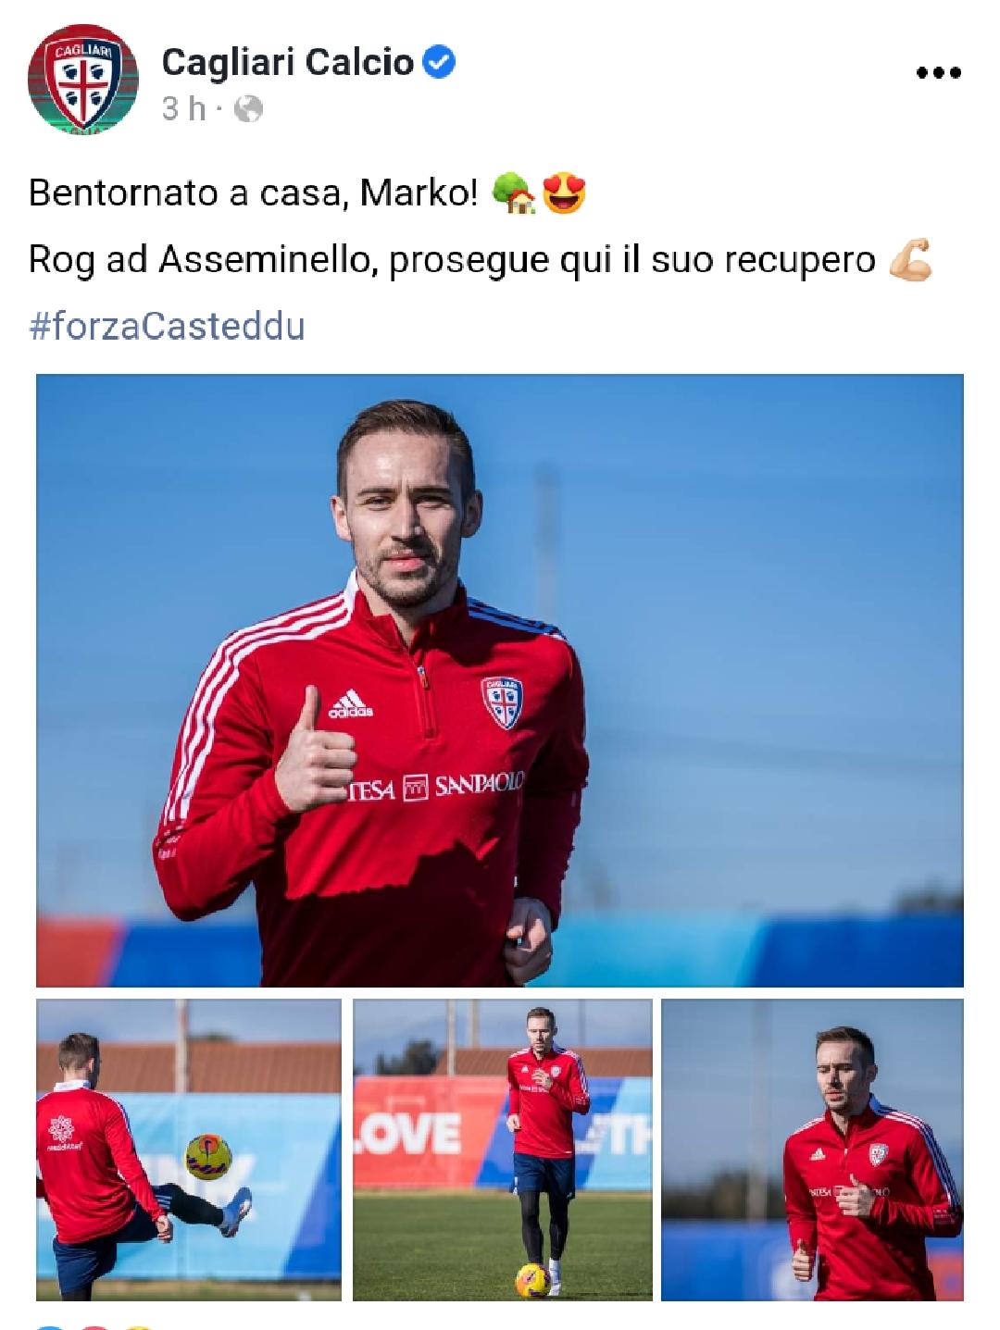Click the 'Rog ad Asseminello' caption line

click(x=453, y=260)
